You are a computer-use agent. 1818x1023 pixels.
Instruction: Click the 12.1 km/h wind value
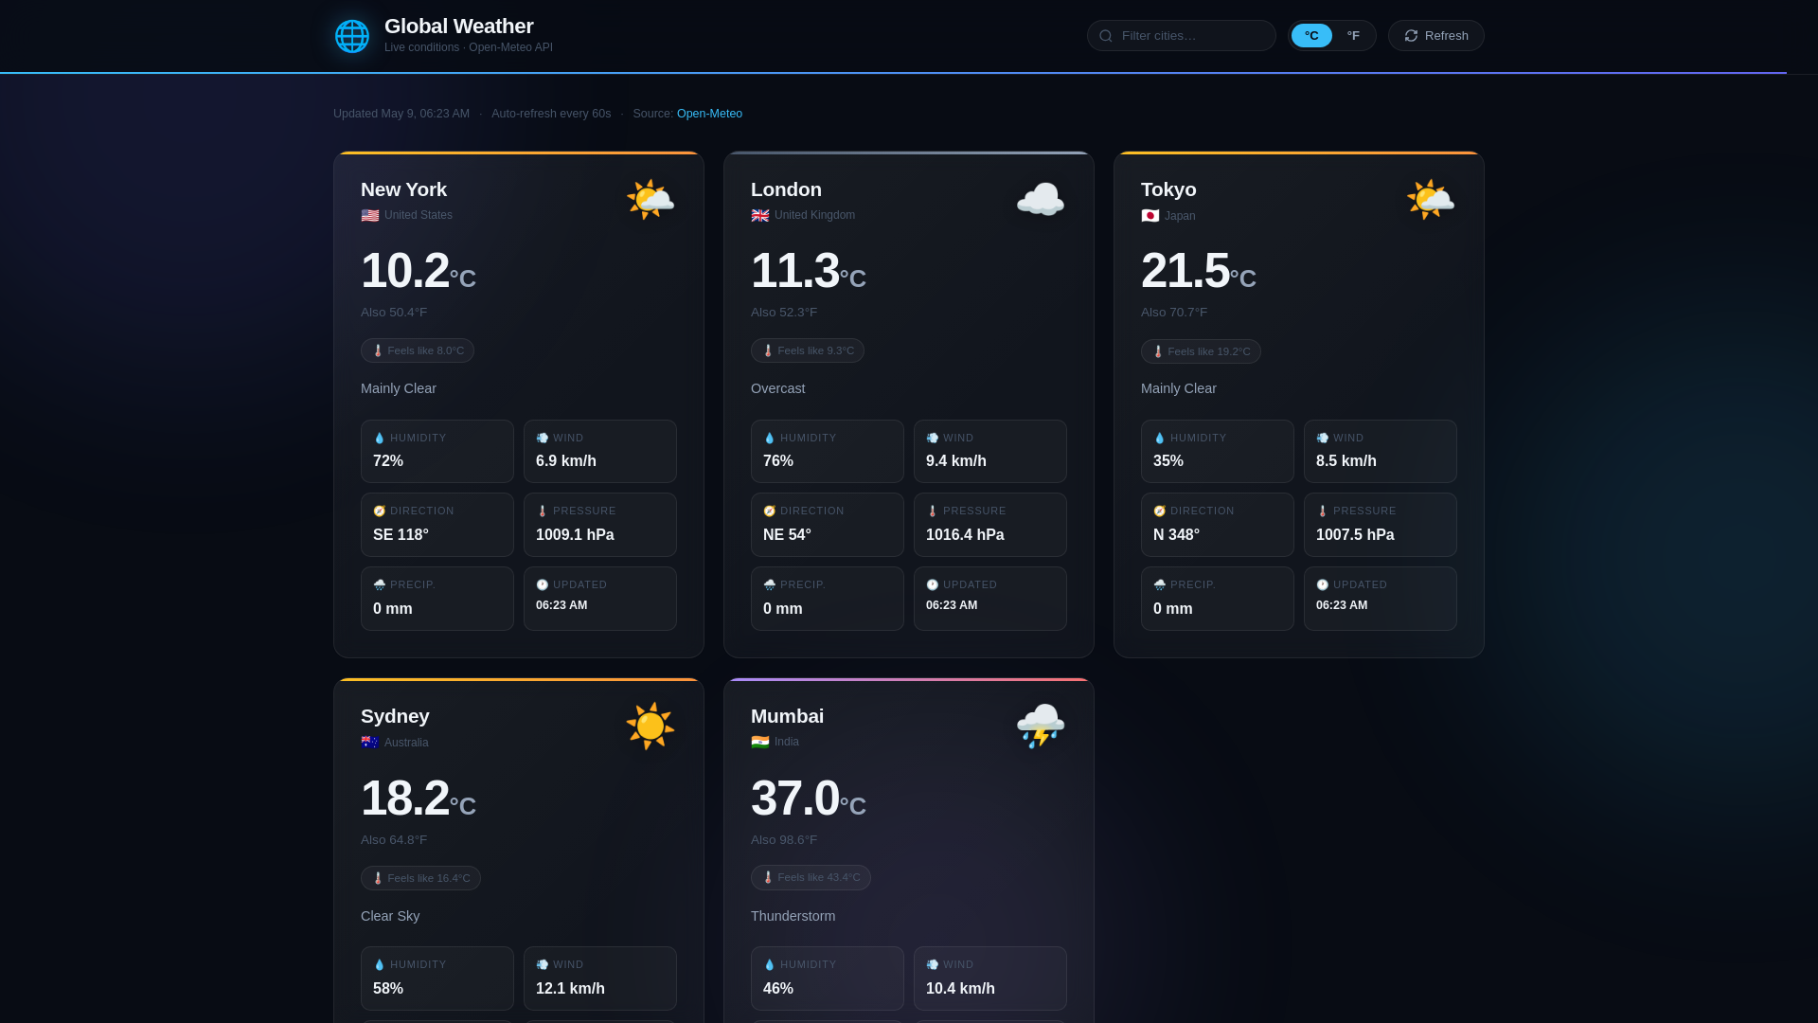570,989
